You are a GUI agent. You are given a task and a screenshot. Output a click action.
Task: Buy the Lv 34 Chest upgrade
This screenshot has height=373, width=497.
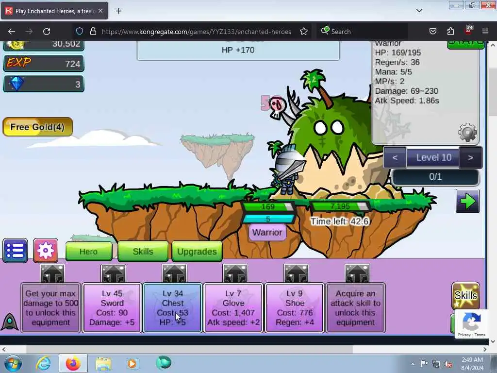173,307
